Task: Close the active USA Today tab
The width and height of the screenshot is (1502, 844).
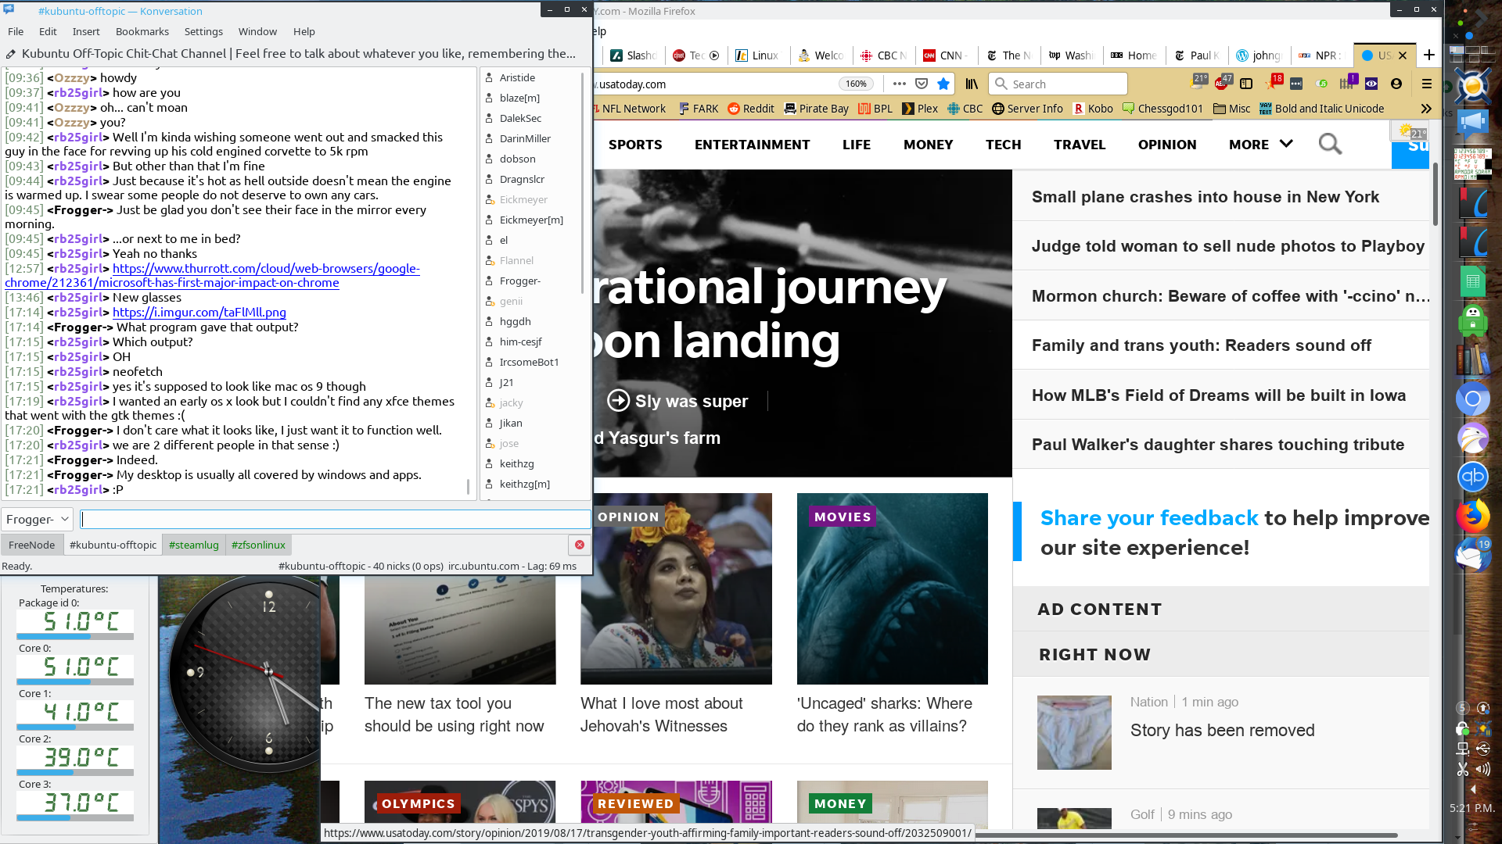Action: click(1403, 55)
